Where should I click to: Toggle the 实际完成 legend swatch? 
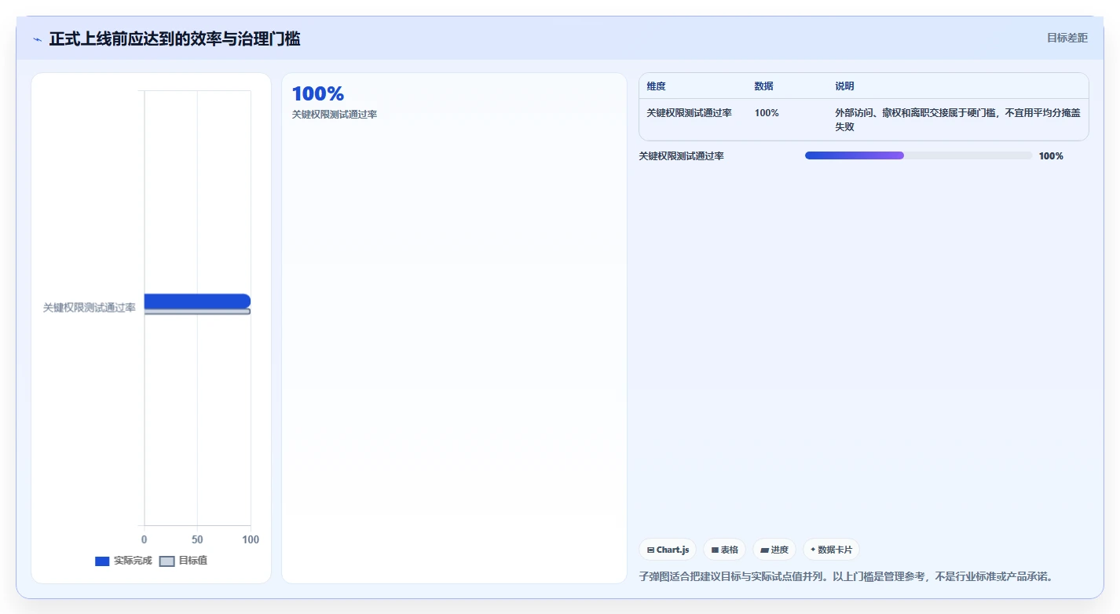click(102, 561)
